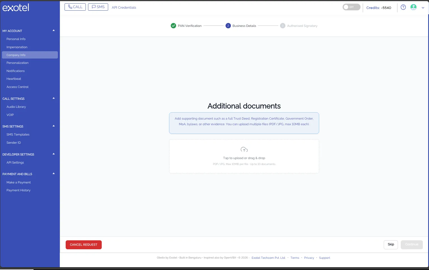Viewport: 429px width, 270px height.
Task: Open API Credentials link
Action: 124,8
